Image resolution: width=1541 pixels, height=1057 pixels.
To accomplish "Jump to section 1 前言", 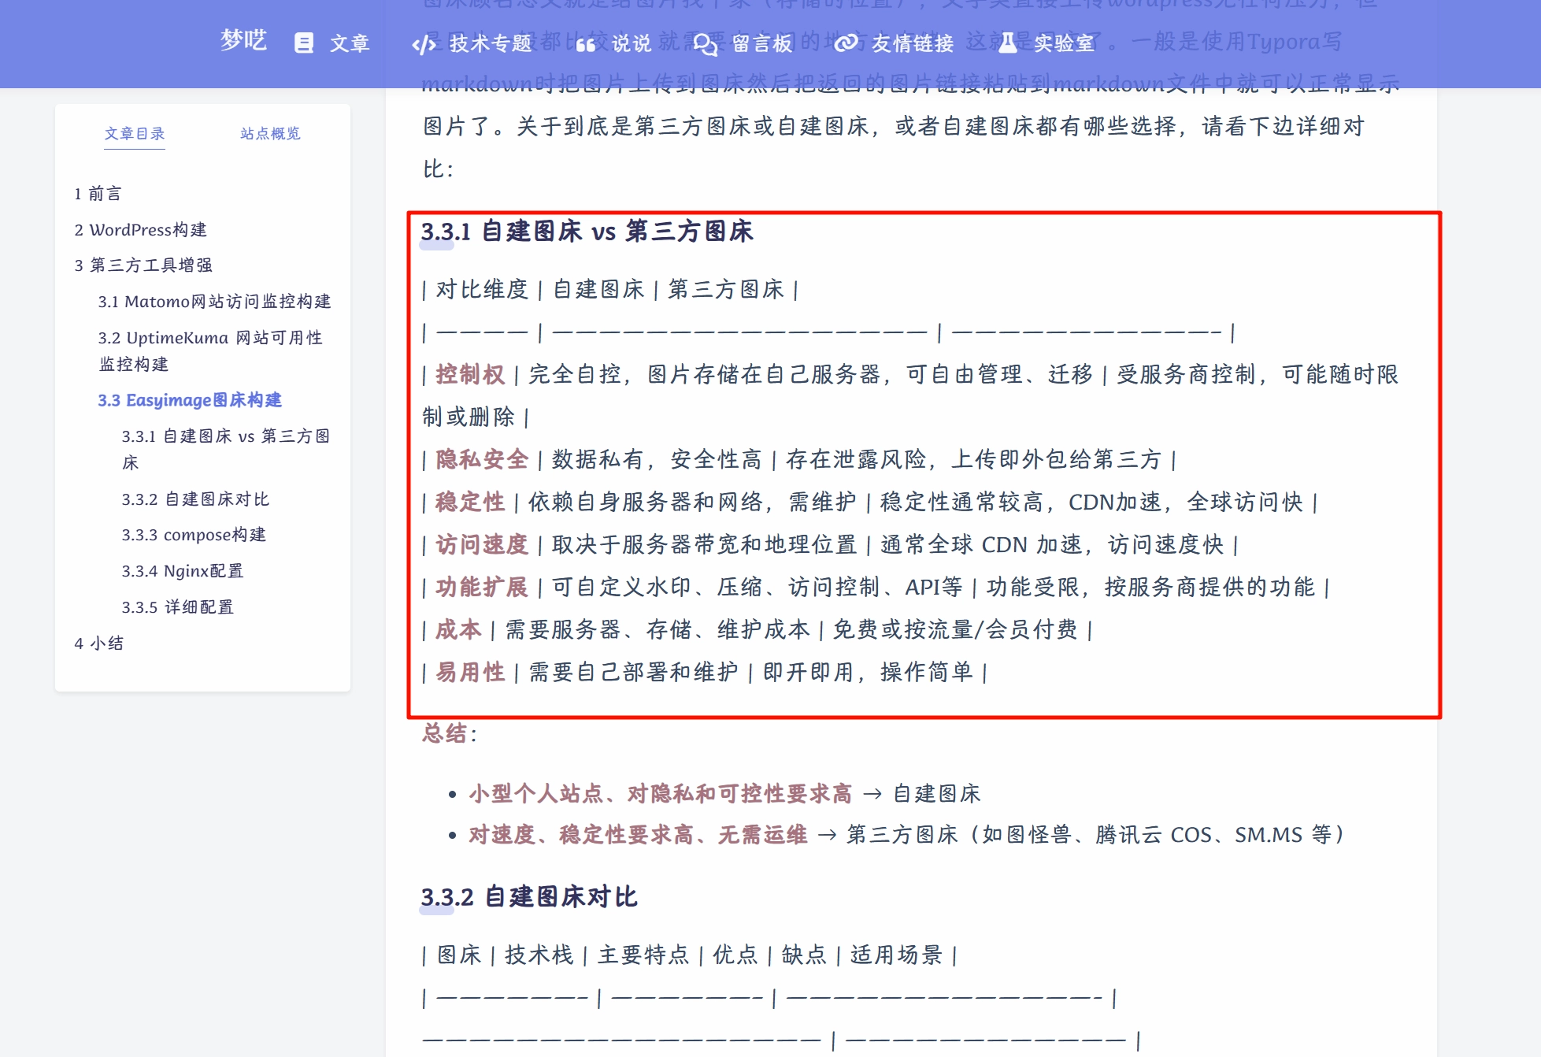I will (98, 194).
